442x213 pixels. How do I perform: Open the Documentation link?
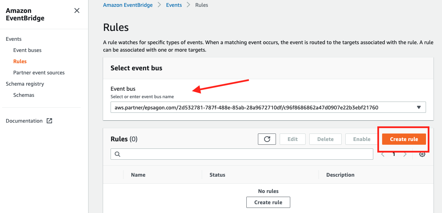click(x=24, y=121)
